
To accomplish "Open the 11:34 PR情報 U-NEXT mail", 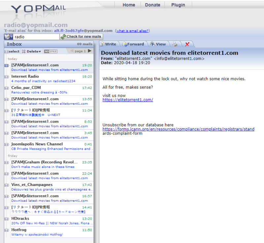I will (x=52, y=112).
